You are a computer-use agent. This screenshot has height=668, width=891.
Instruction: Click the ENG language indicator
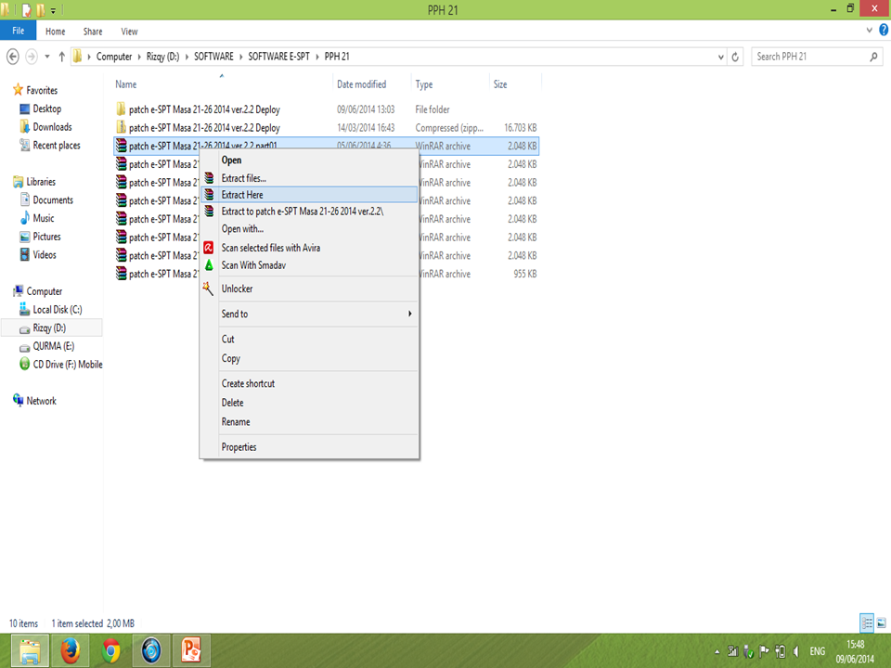[817, 651]
